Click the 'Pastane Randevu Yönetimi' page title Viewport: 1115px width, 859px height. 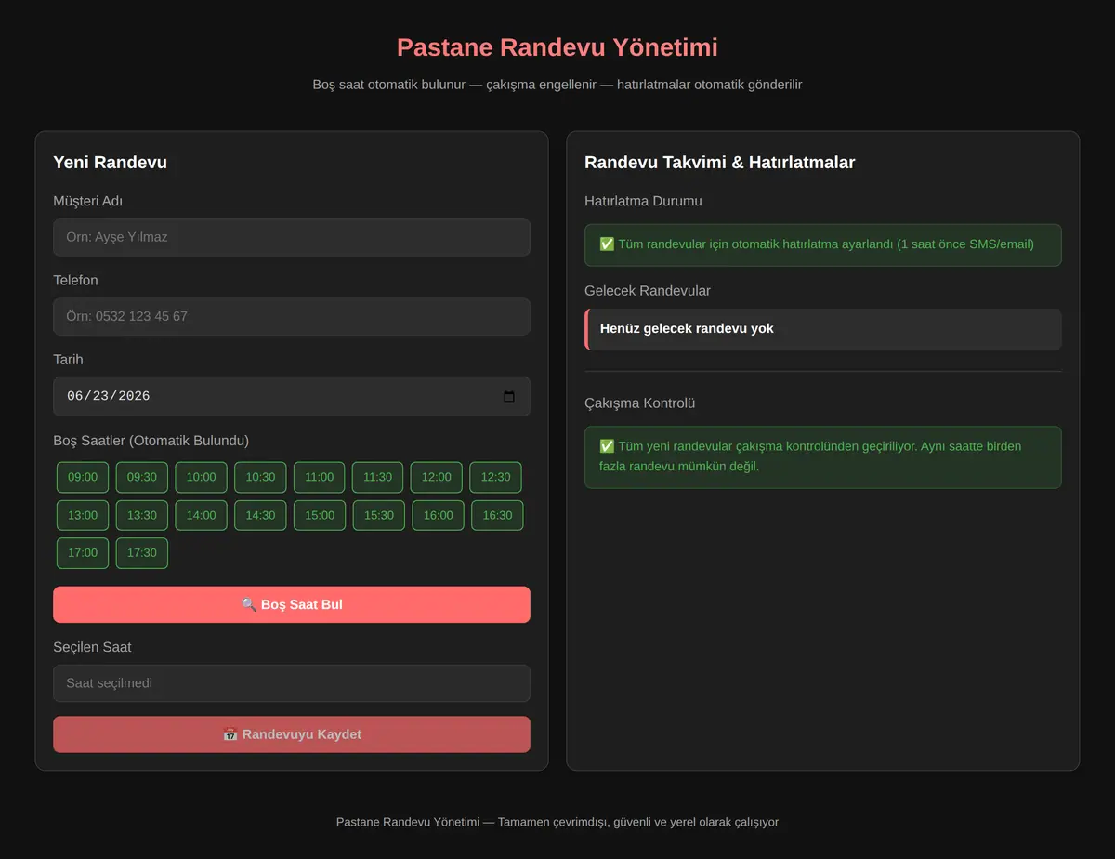557,47
